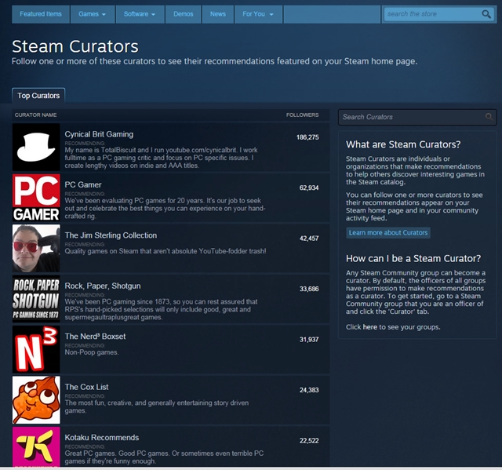The width and height of the screenshot is (502, 470).
Task: Click follower count 62,934
Action: [309, 188]
